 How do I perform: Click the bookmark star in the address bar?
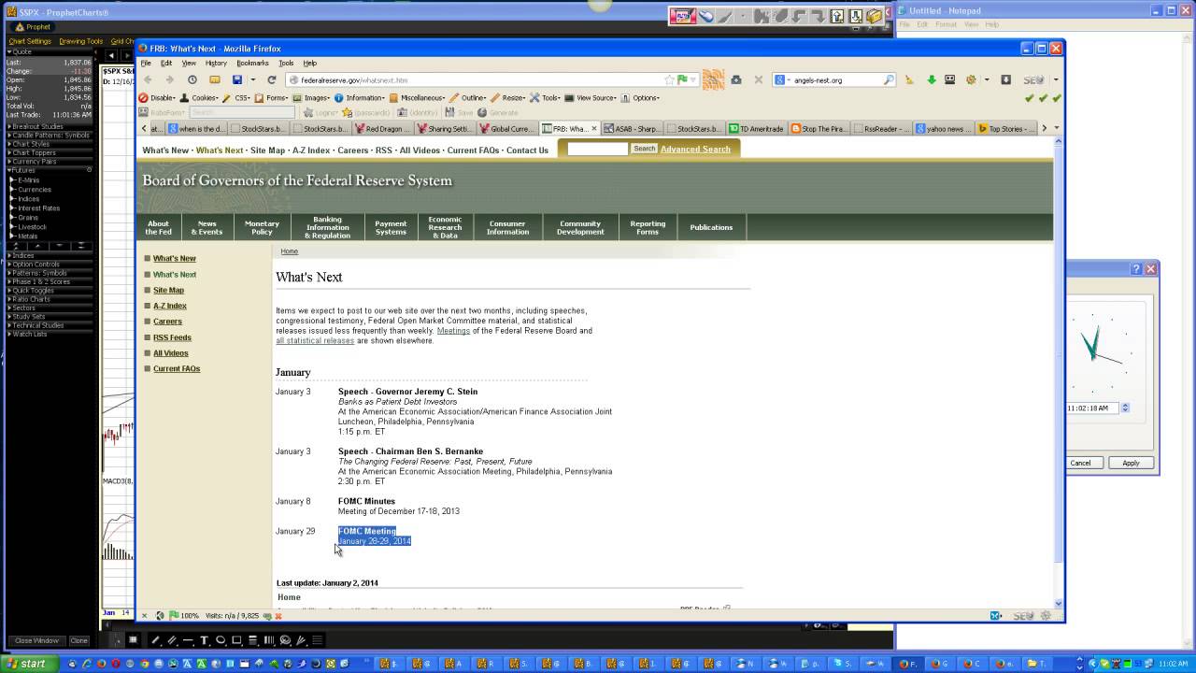pos(670,80)
